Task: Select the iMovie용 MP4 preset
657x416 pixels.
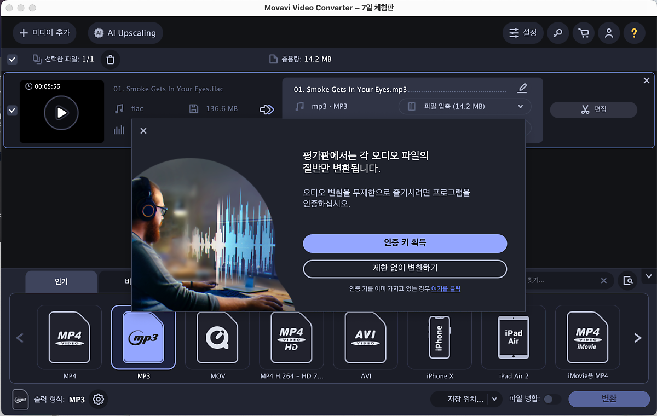Action: [587, 337]
